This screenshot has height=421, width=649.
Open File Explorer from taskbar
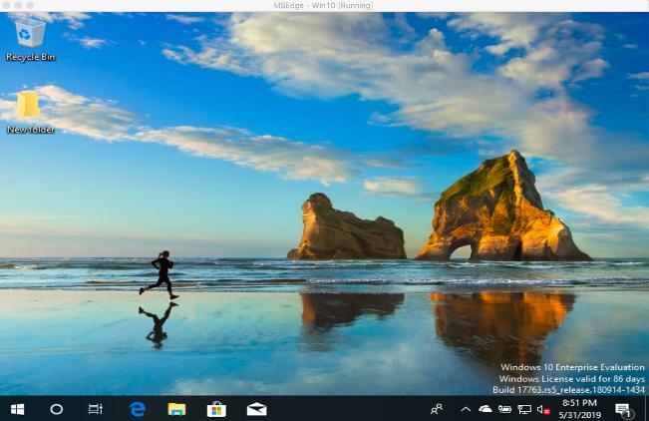(176, 409)
